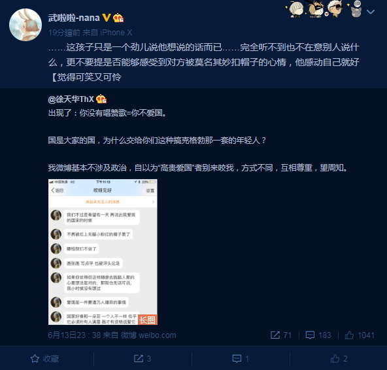387x370 pixels.
Task: Click the crown membership badge beside nana
Action: 118,18
